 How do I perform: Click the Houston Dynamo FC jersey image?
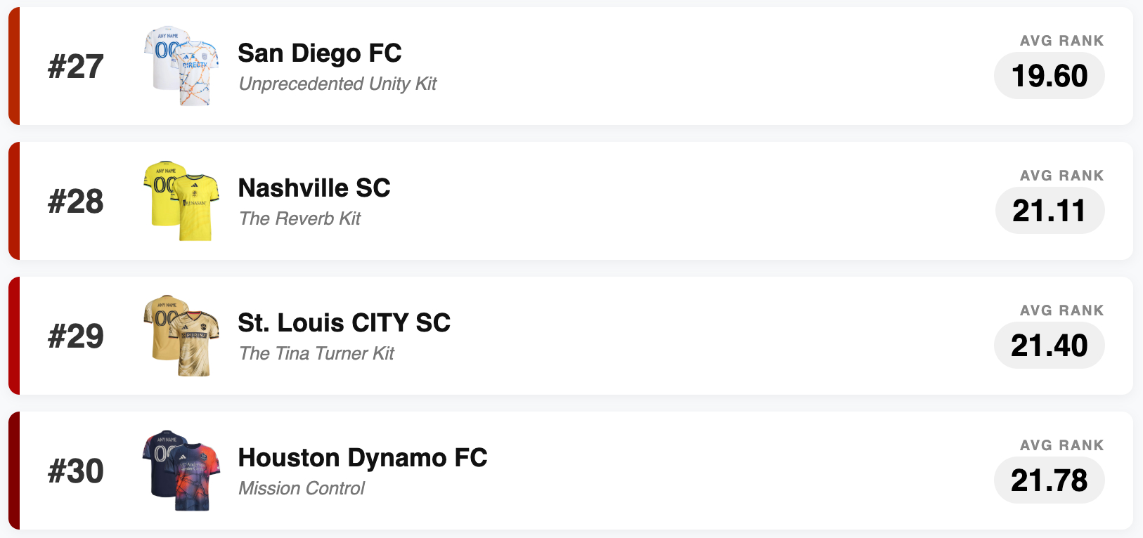click(x=181, y=471)
